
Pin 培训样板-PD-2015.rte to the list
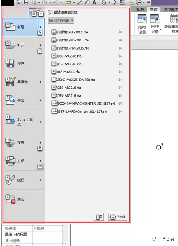[x=120, y=40]
